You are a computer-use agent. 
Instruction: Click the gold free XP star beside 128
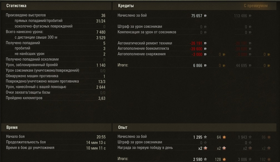click(224, 159)
